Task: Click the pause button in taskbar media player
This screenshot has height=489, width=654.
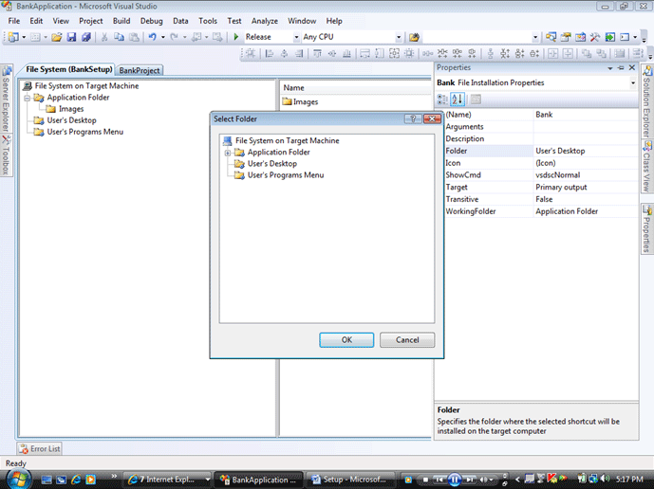Action: click(x=455, y=480)
